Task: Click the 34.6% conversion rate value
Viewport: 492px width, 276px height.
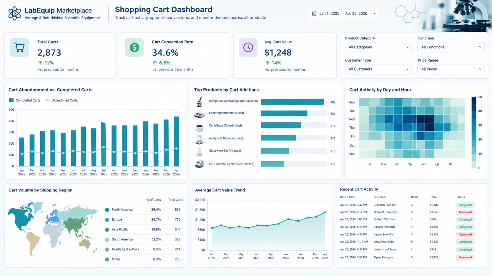Action: pos(165,53)
